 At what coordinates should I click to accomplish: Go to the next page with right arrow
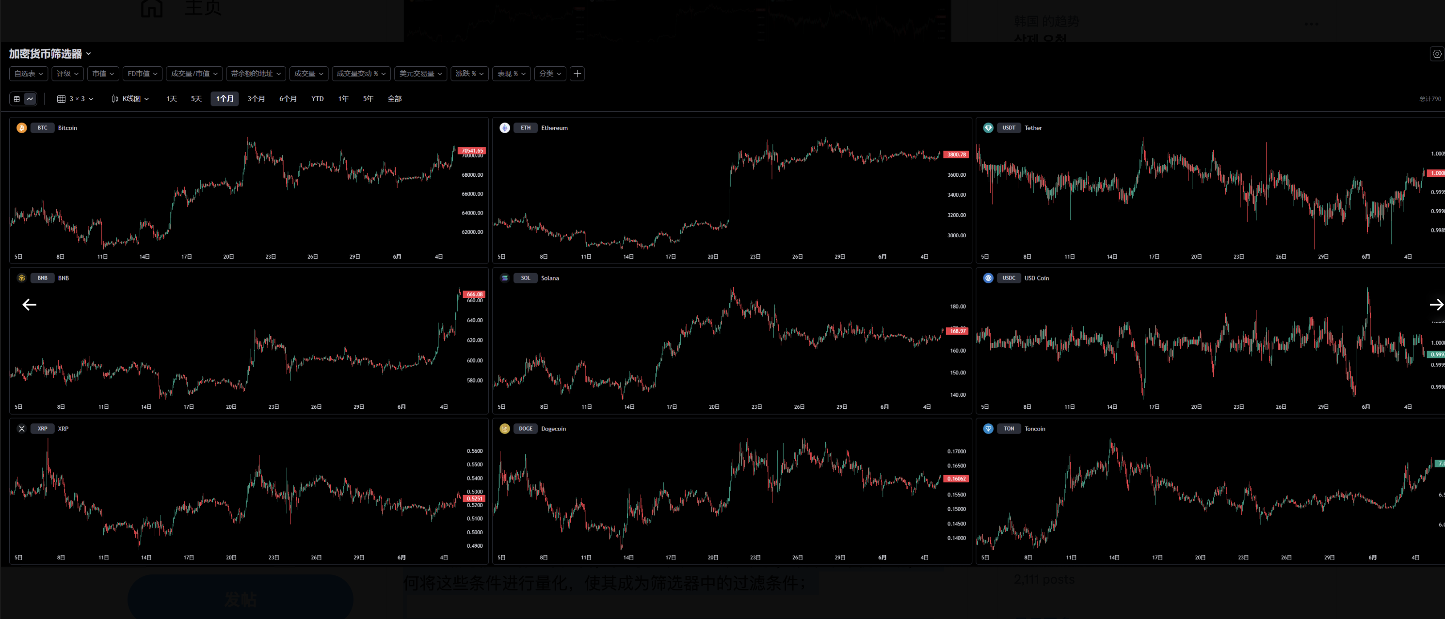pos(1436,305)
